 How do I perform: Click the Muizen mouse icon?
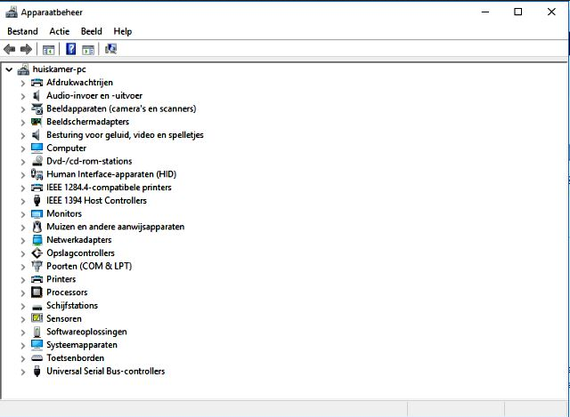coord(37,227)
